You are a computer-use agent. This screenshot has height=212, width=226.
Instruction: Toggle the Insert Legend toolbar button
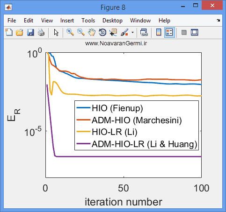169,32
